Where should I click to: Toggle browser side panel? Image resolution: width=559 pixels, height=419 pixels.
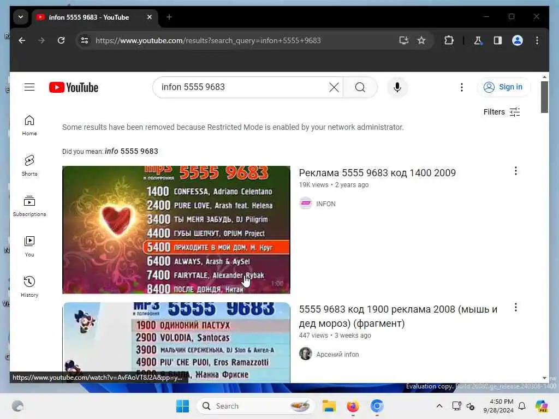click(498, 40)
